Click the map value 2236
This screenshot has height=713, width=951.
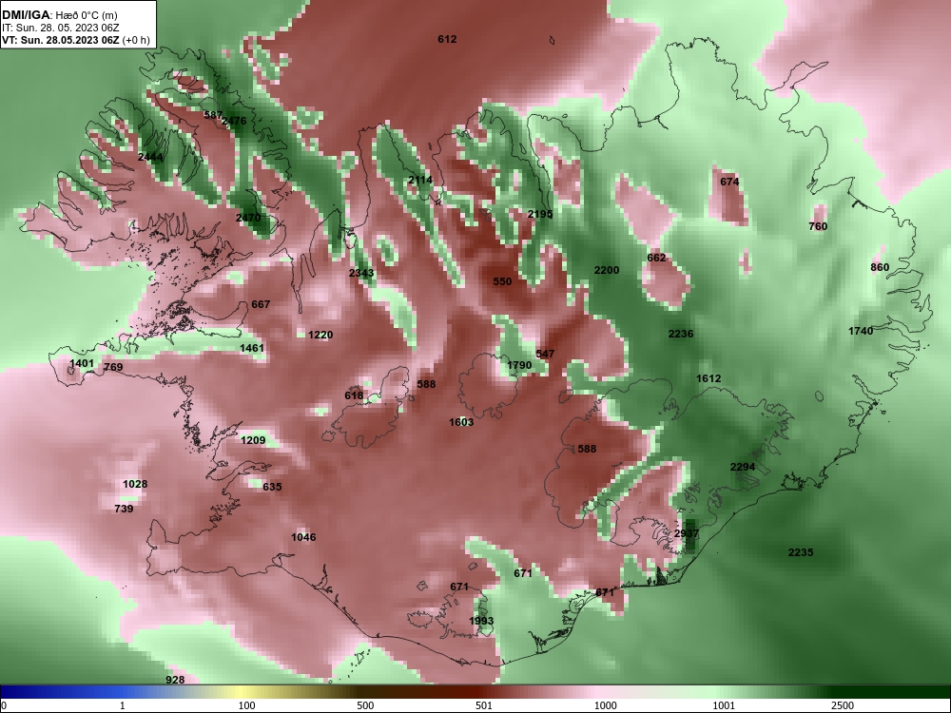[681, 334]
